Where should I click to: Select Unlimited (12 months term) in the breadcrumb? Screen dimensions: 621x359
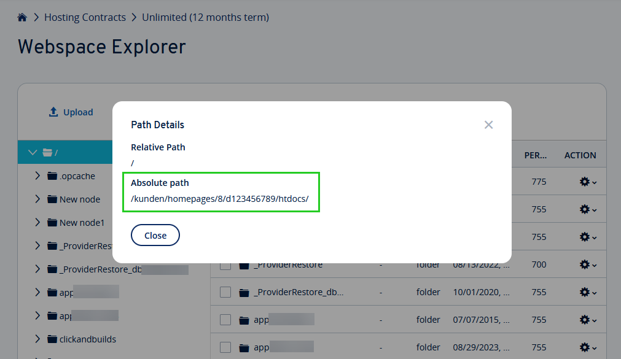[205, 17]
